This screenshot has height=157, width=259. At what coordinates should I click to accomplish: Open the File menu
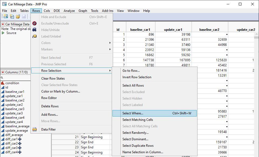click(x=5, y=11)
